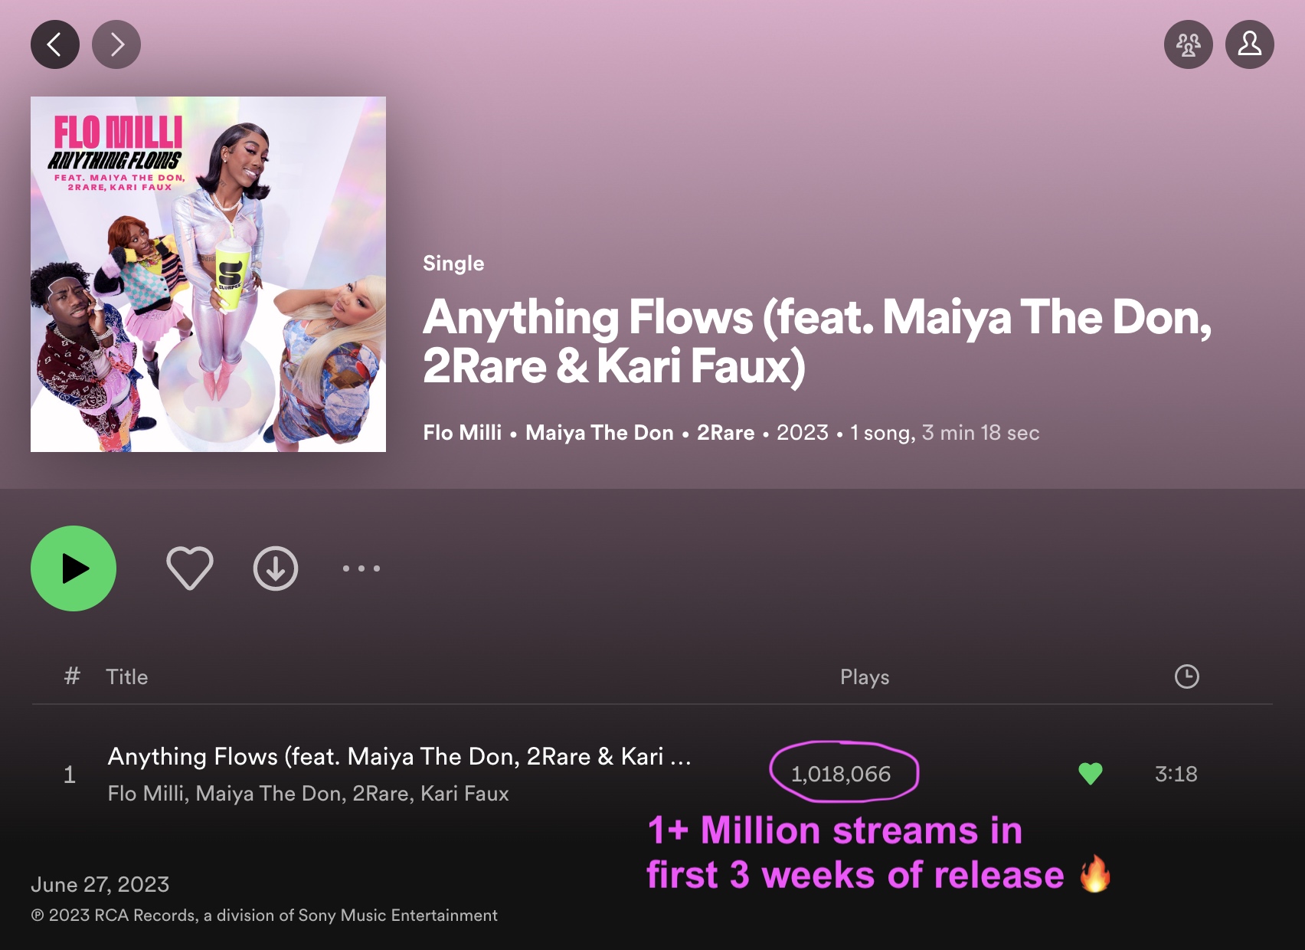
Task: Click the # column header
Action: [x=72, y=676]
